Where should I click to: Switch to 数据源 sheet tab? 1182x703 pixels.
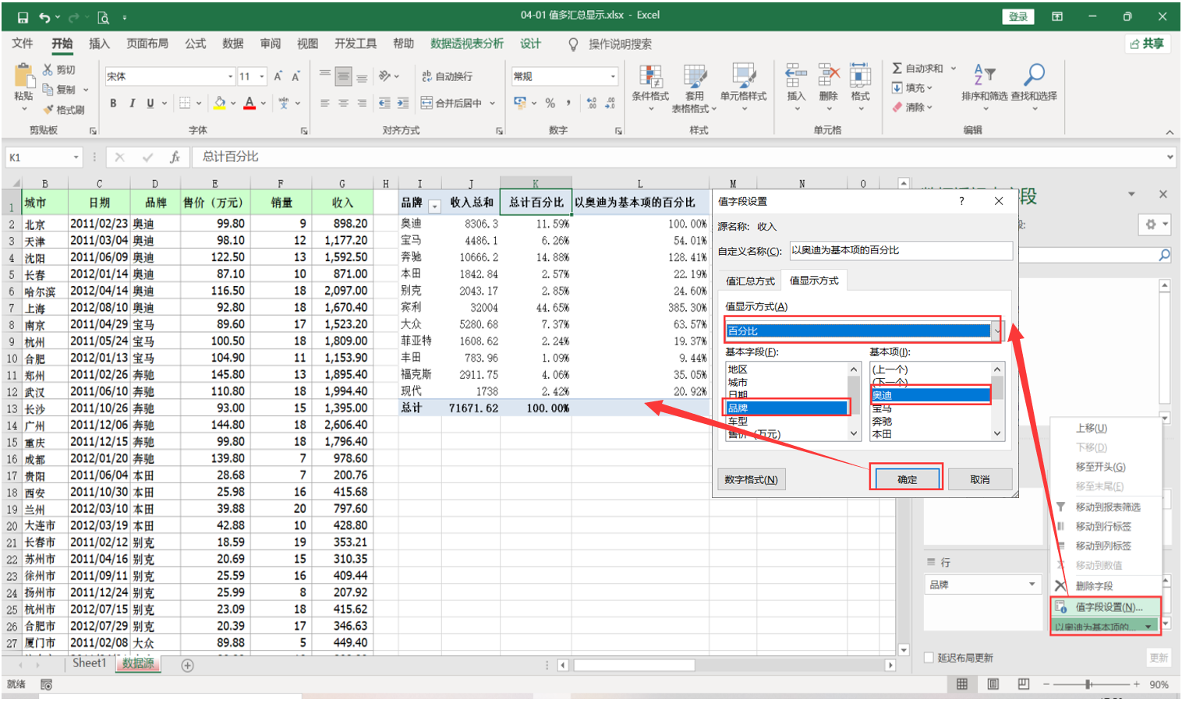(138, 663)
